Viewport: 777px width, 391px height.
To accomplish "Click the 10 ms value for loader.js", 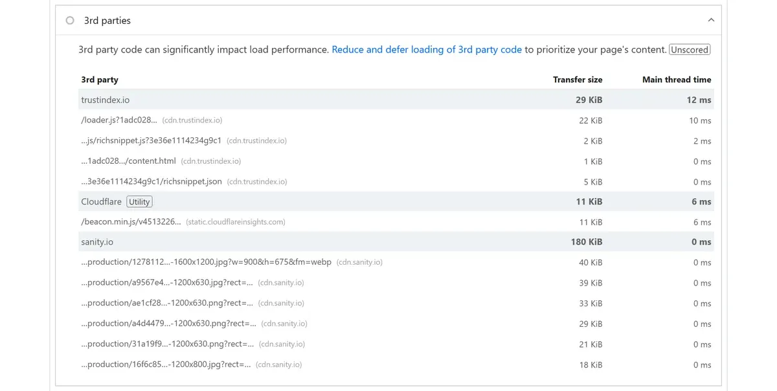I will [700, 120].
